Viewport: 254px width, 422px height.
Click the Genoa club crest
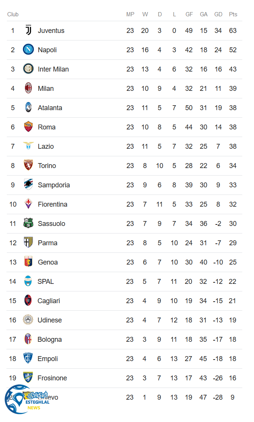coord(28,262)
